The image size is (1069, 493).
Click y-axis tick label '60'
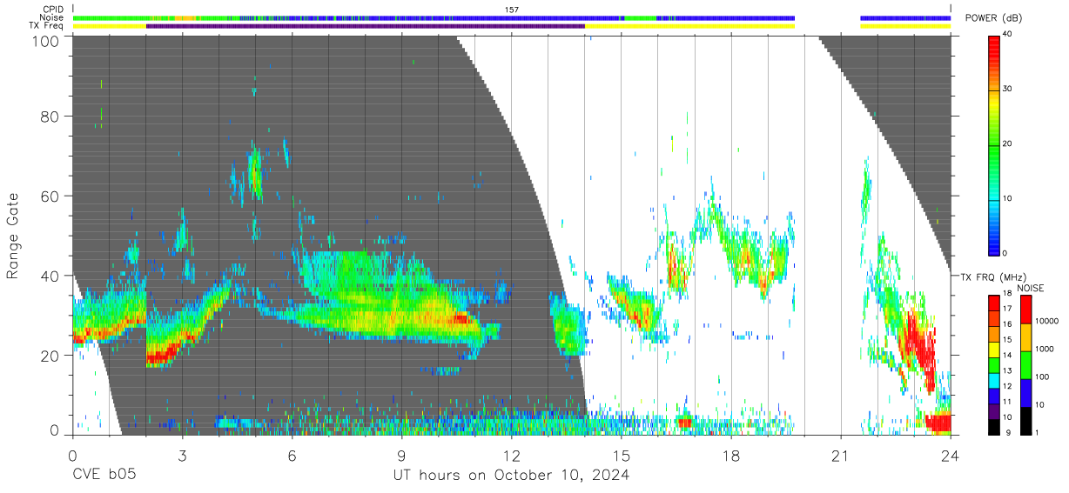pos(50,197)
